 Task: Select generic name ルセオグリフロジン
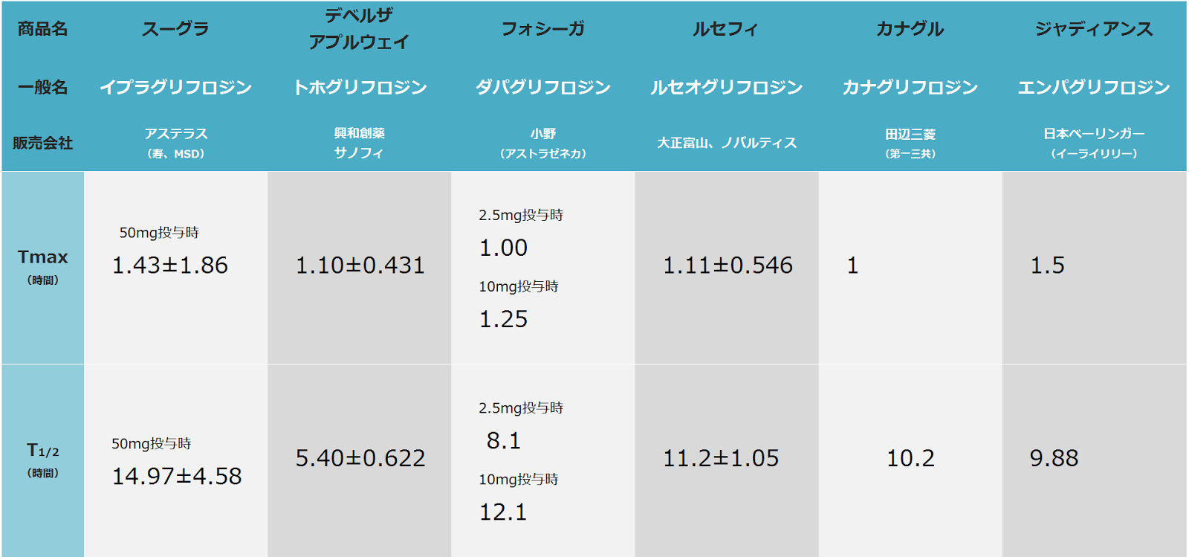coord(726,87)
